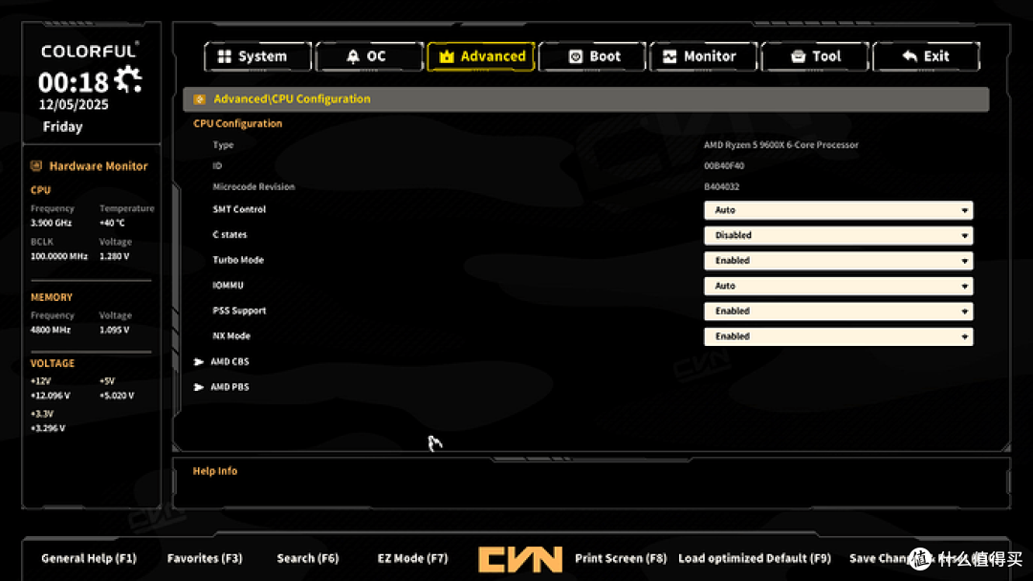
Task: Click the +3.296 V voltage reading
Action: [x=48, y=428]
